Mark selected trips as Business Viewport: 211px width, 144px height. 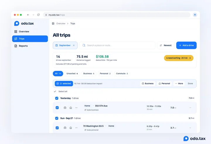click(x=148, y=83)
